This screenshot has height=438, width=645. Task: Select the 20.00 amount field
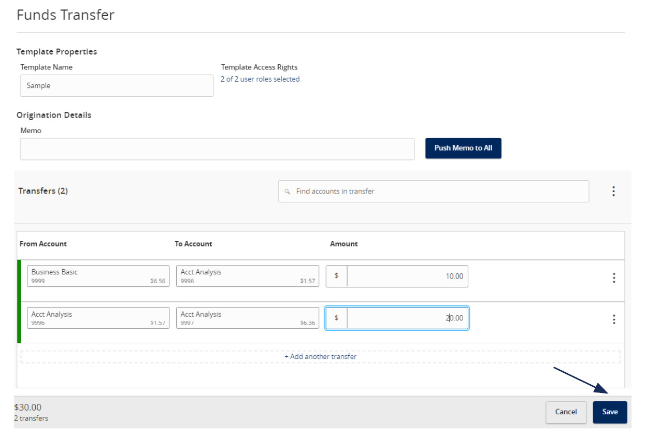(407, 318)
